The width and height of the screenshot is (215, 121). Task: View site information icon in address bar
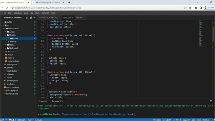pos(12,8)
